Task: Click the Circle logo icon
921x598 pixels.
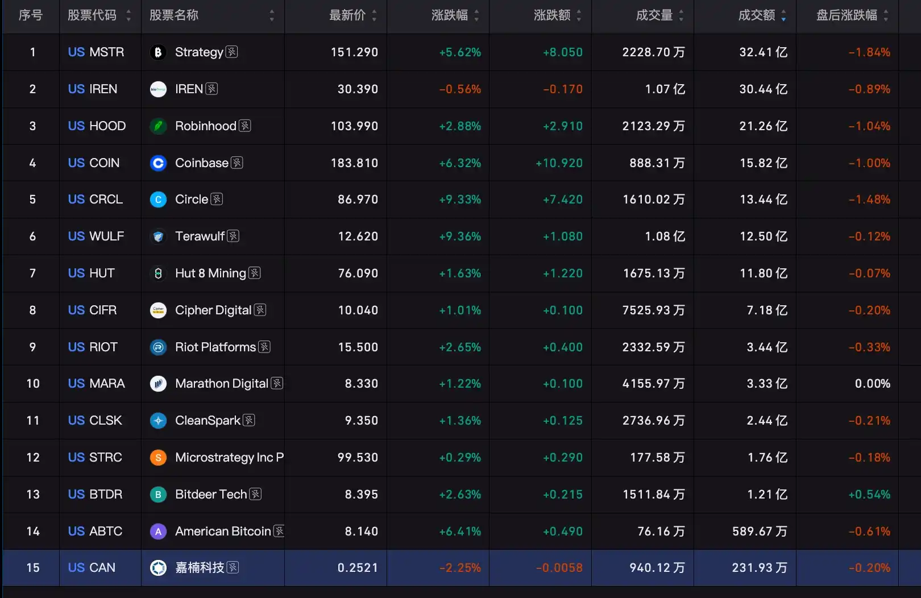Action: [158, 200]
